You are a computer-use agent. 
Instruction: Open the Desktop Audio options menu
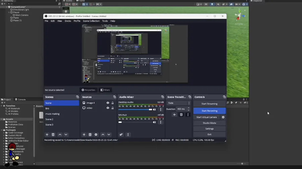pos(160,110)
